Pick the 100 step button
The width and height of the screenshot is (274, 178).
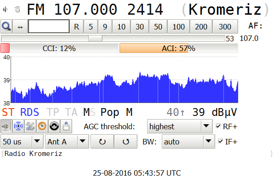(178, 27)
